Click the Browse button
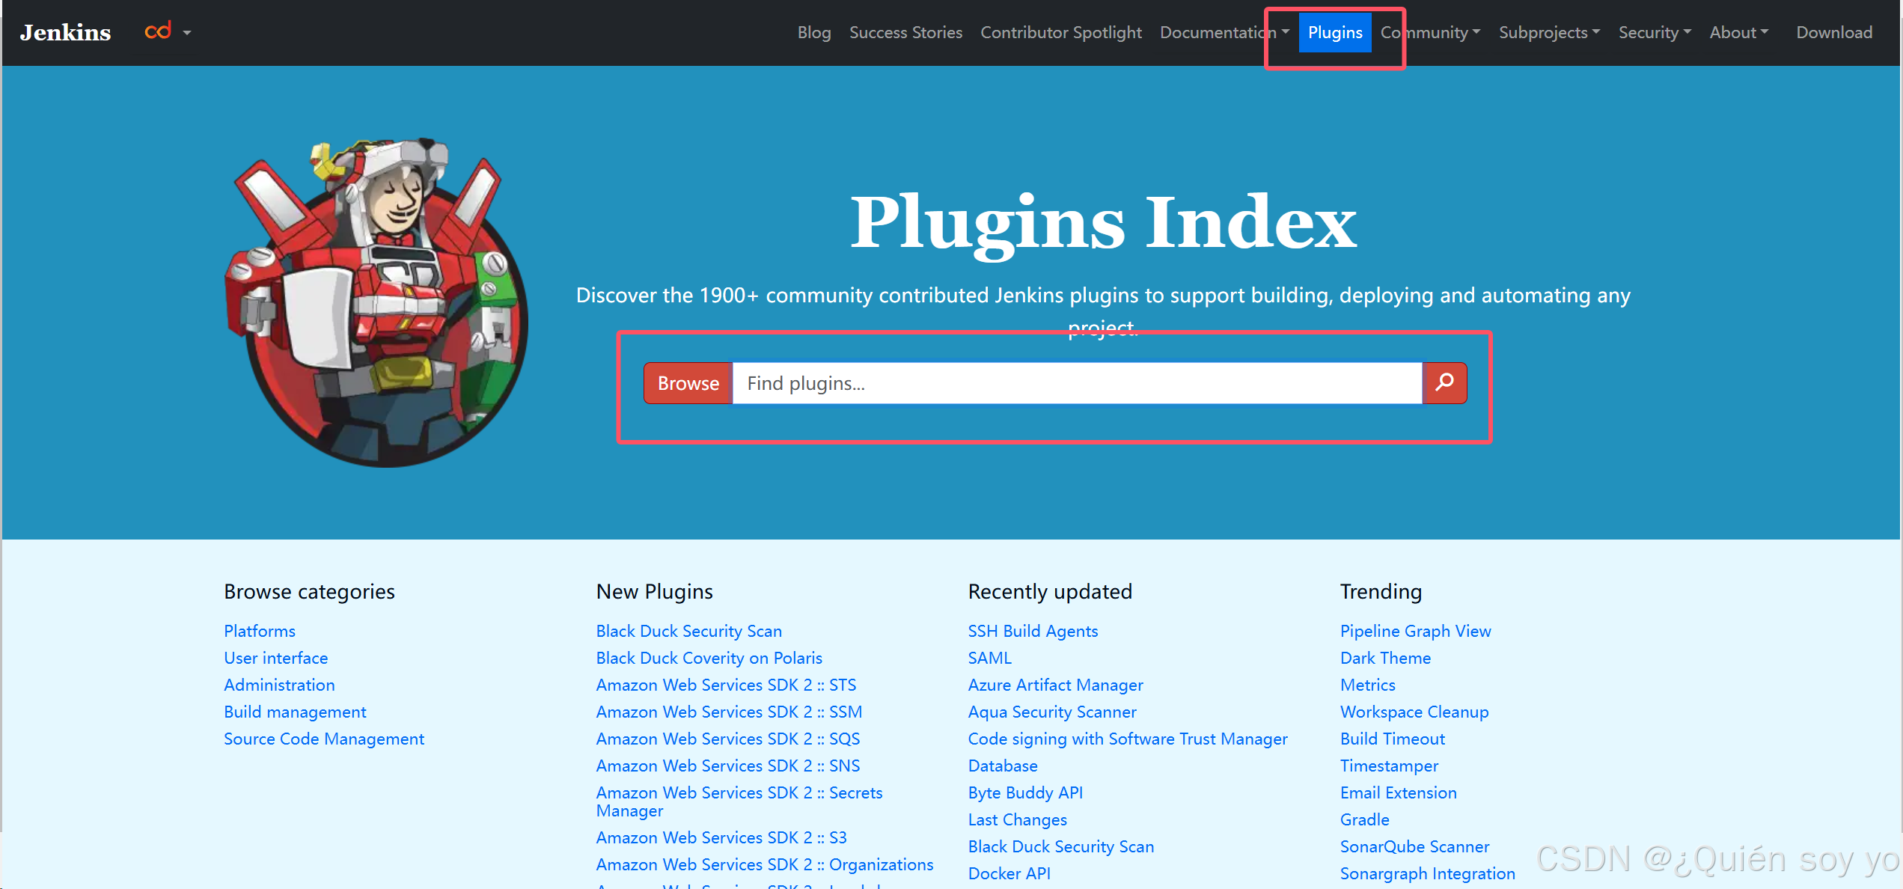The height and width of the screenshot is (889, 1903). (688, 383)
